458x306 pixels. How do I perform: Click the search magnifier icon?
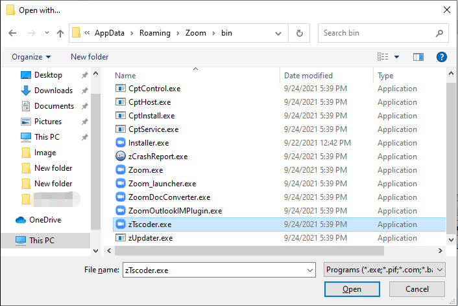coord(439,33)
